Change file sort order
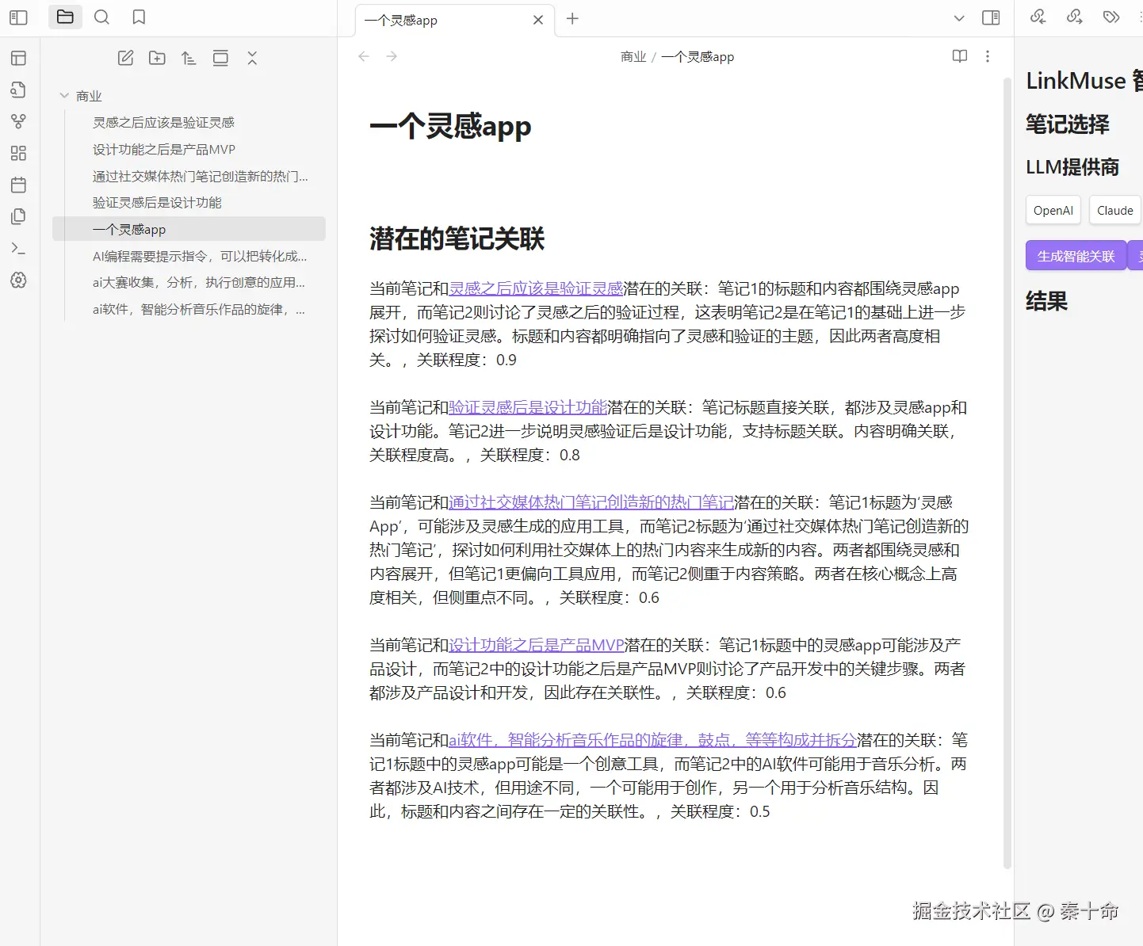Screen dimensions: 1143x946 189,58
